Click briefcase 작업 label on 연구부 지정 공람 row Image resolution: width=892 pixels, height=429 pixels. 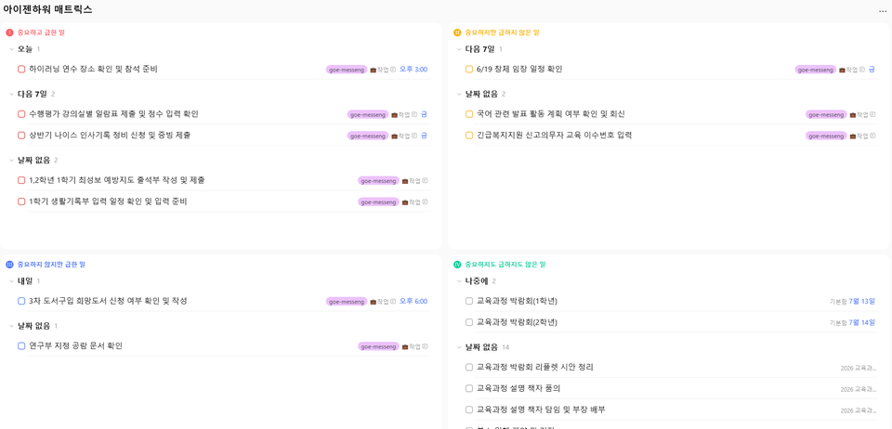click(411, 346)
